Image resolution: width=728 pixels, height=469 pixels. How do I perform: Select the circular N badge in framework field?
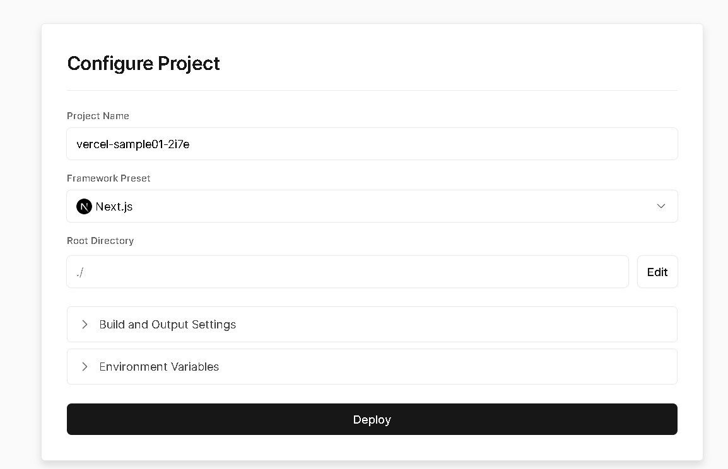[84, 206]
